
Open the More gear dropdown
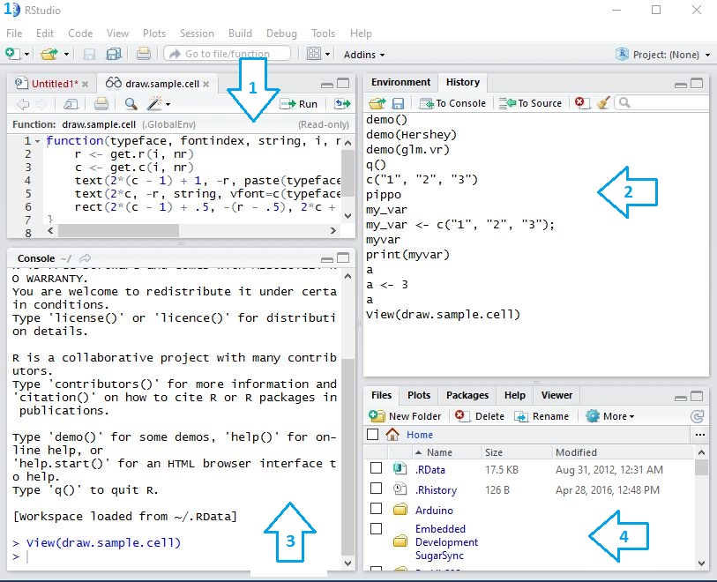click(610, 416)
